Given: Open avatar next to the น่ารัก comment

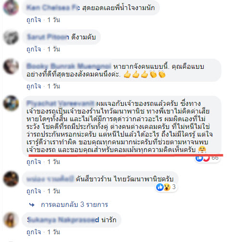Looking at the screenshot, I should pyautogui.click(x=11, y=220).
